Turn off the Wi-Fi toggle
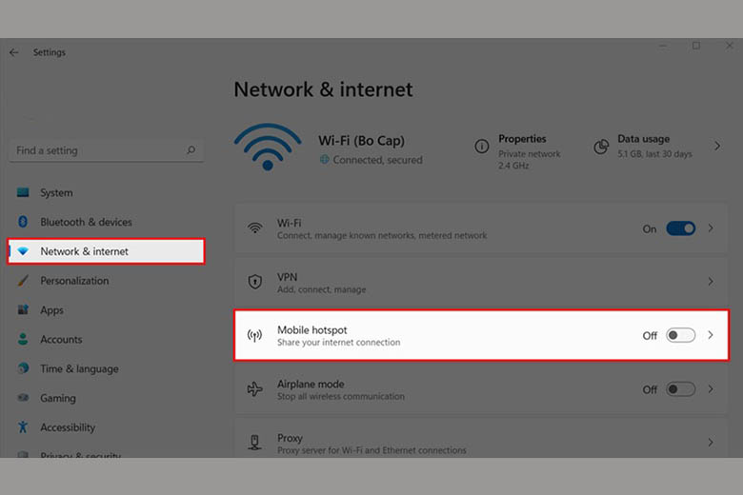Viewport: 743px width, 495px height. [680, 228]
